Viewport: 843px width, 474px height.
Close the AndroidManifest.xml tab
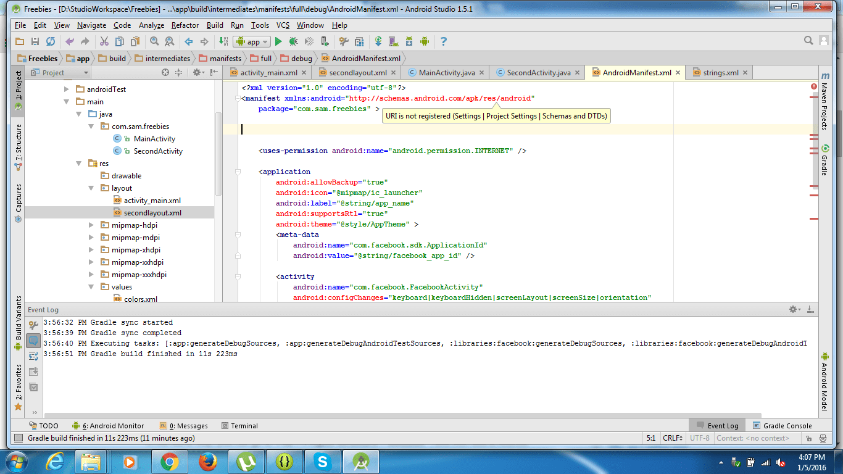[x=678, y=72]
